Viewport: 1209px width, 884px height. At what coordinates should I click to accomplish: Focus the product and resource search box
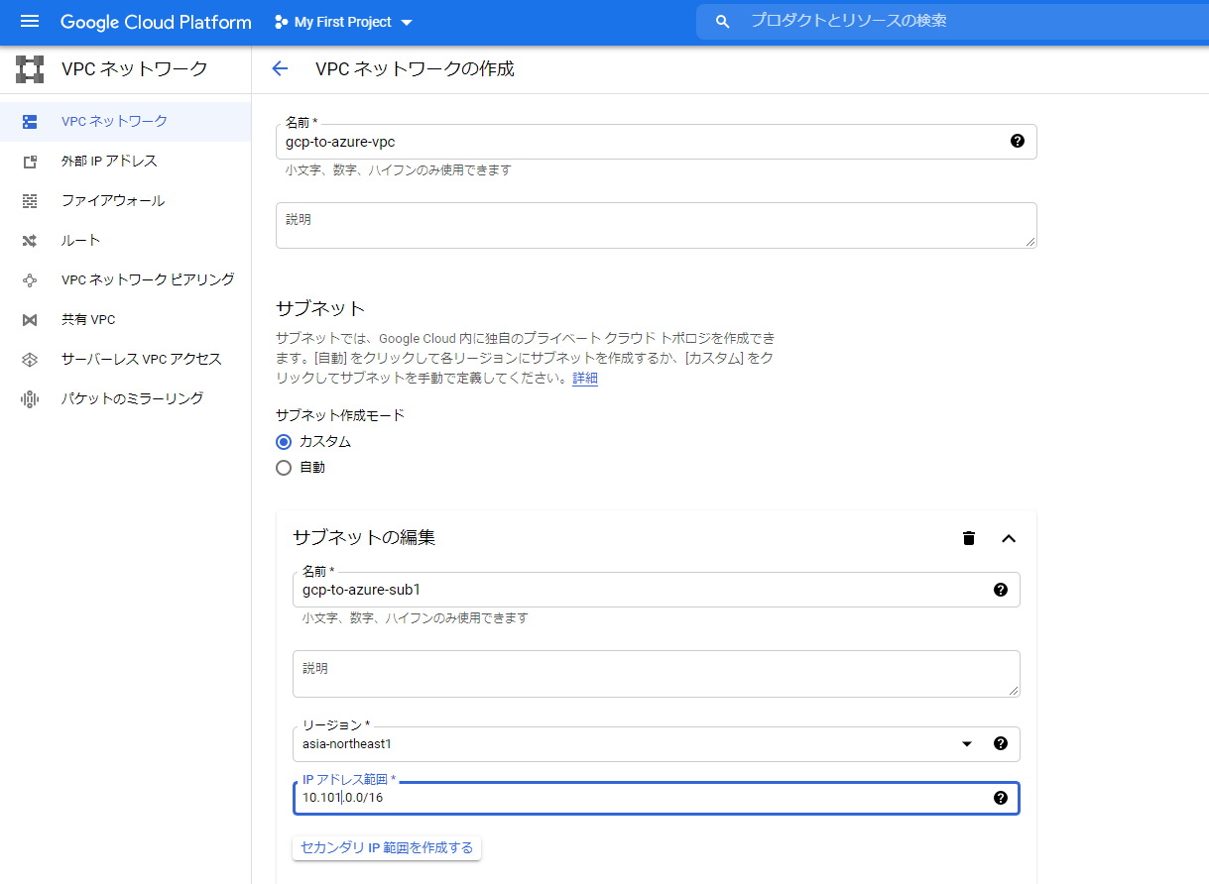click(x=952, y=21)
